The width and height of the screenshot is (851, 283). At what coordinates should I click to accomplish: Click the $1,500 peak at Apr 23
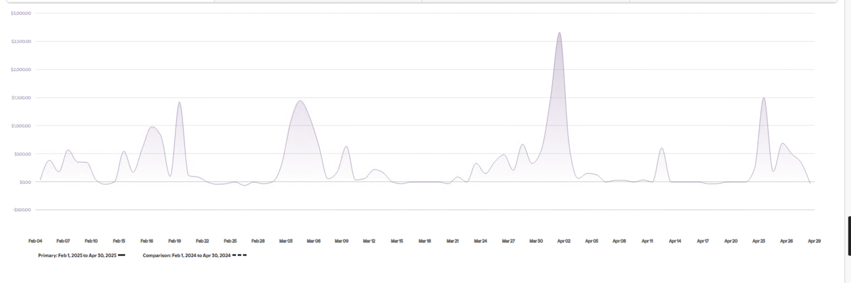(764, 98)
